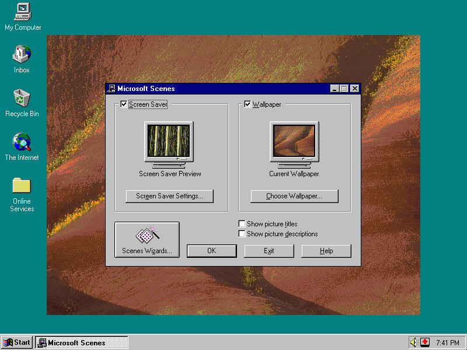467x350 pixels.
Task: Click the Microsoft Scenes title bar icon
Action: point(111,89)
